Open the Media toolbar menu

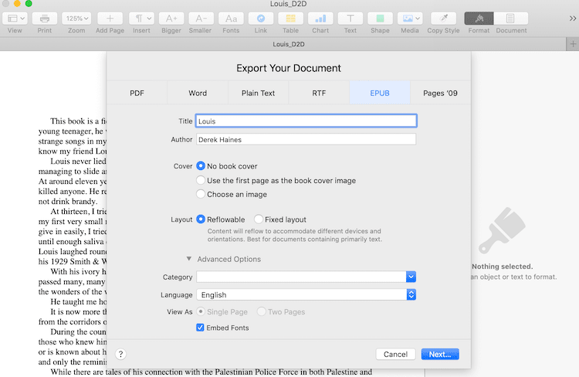410,19
